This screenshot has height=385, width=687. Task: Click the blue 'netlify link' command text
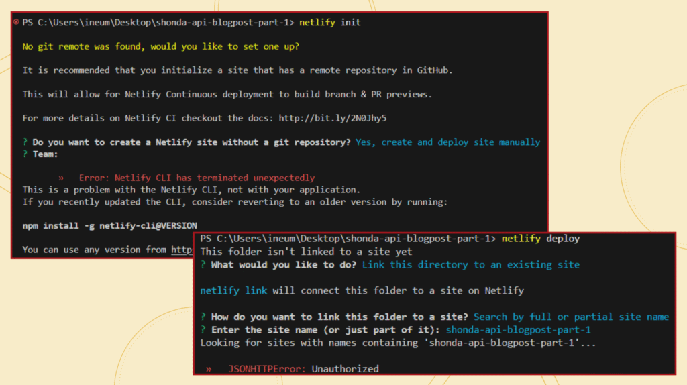click(x=233, y=291)
